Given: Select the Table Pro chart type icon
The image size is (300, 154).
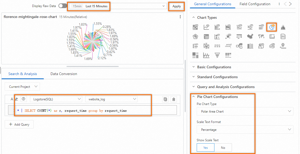Looking at the screenshot, I should coord(195,27).
